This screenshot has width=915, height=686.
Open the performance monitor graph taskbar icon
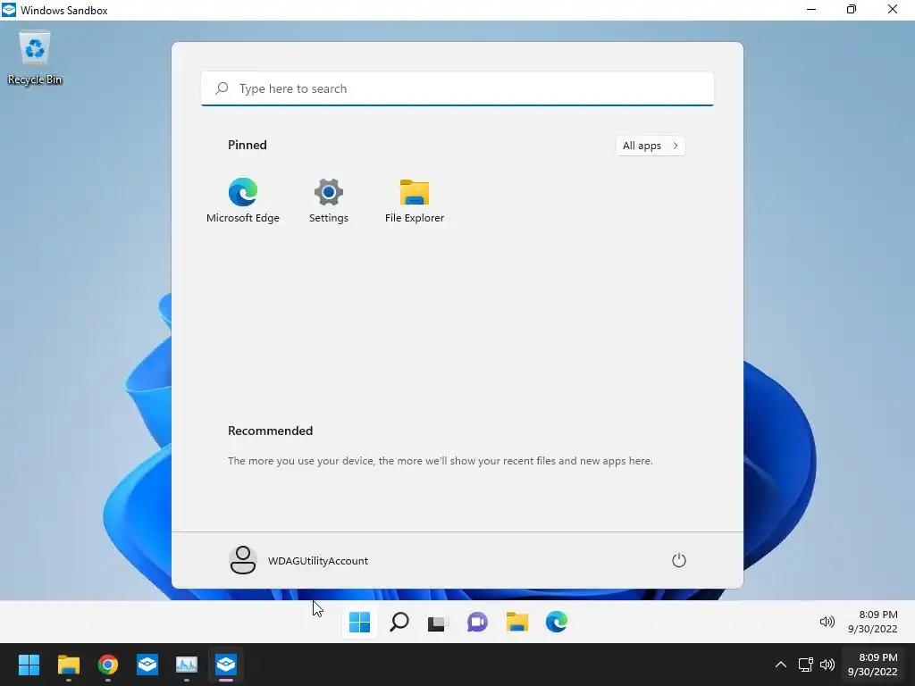[x=187, y=665]
